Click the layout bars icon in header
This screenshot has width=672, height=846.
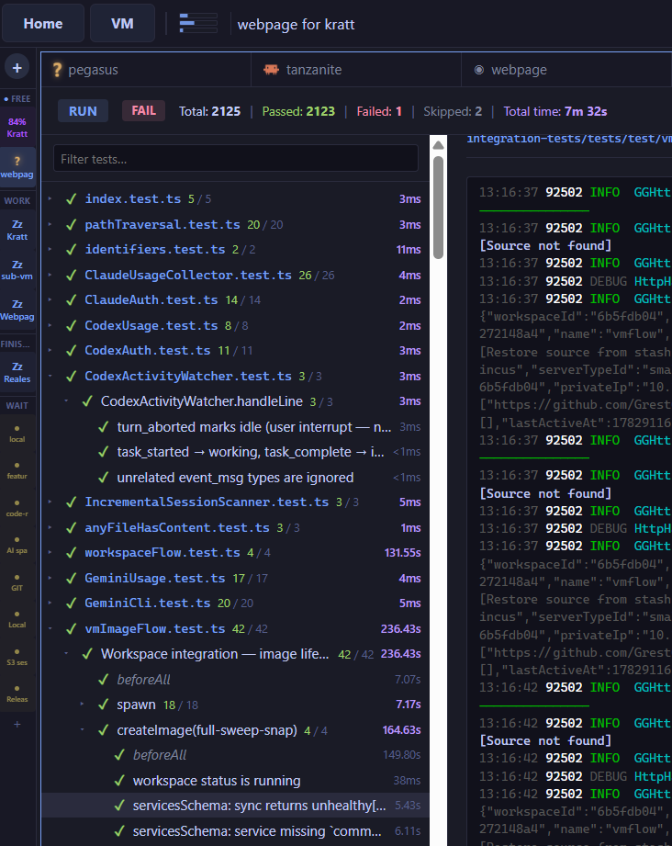(x=198, y=24)
